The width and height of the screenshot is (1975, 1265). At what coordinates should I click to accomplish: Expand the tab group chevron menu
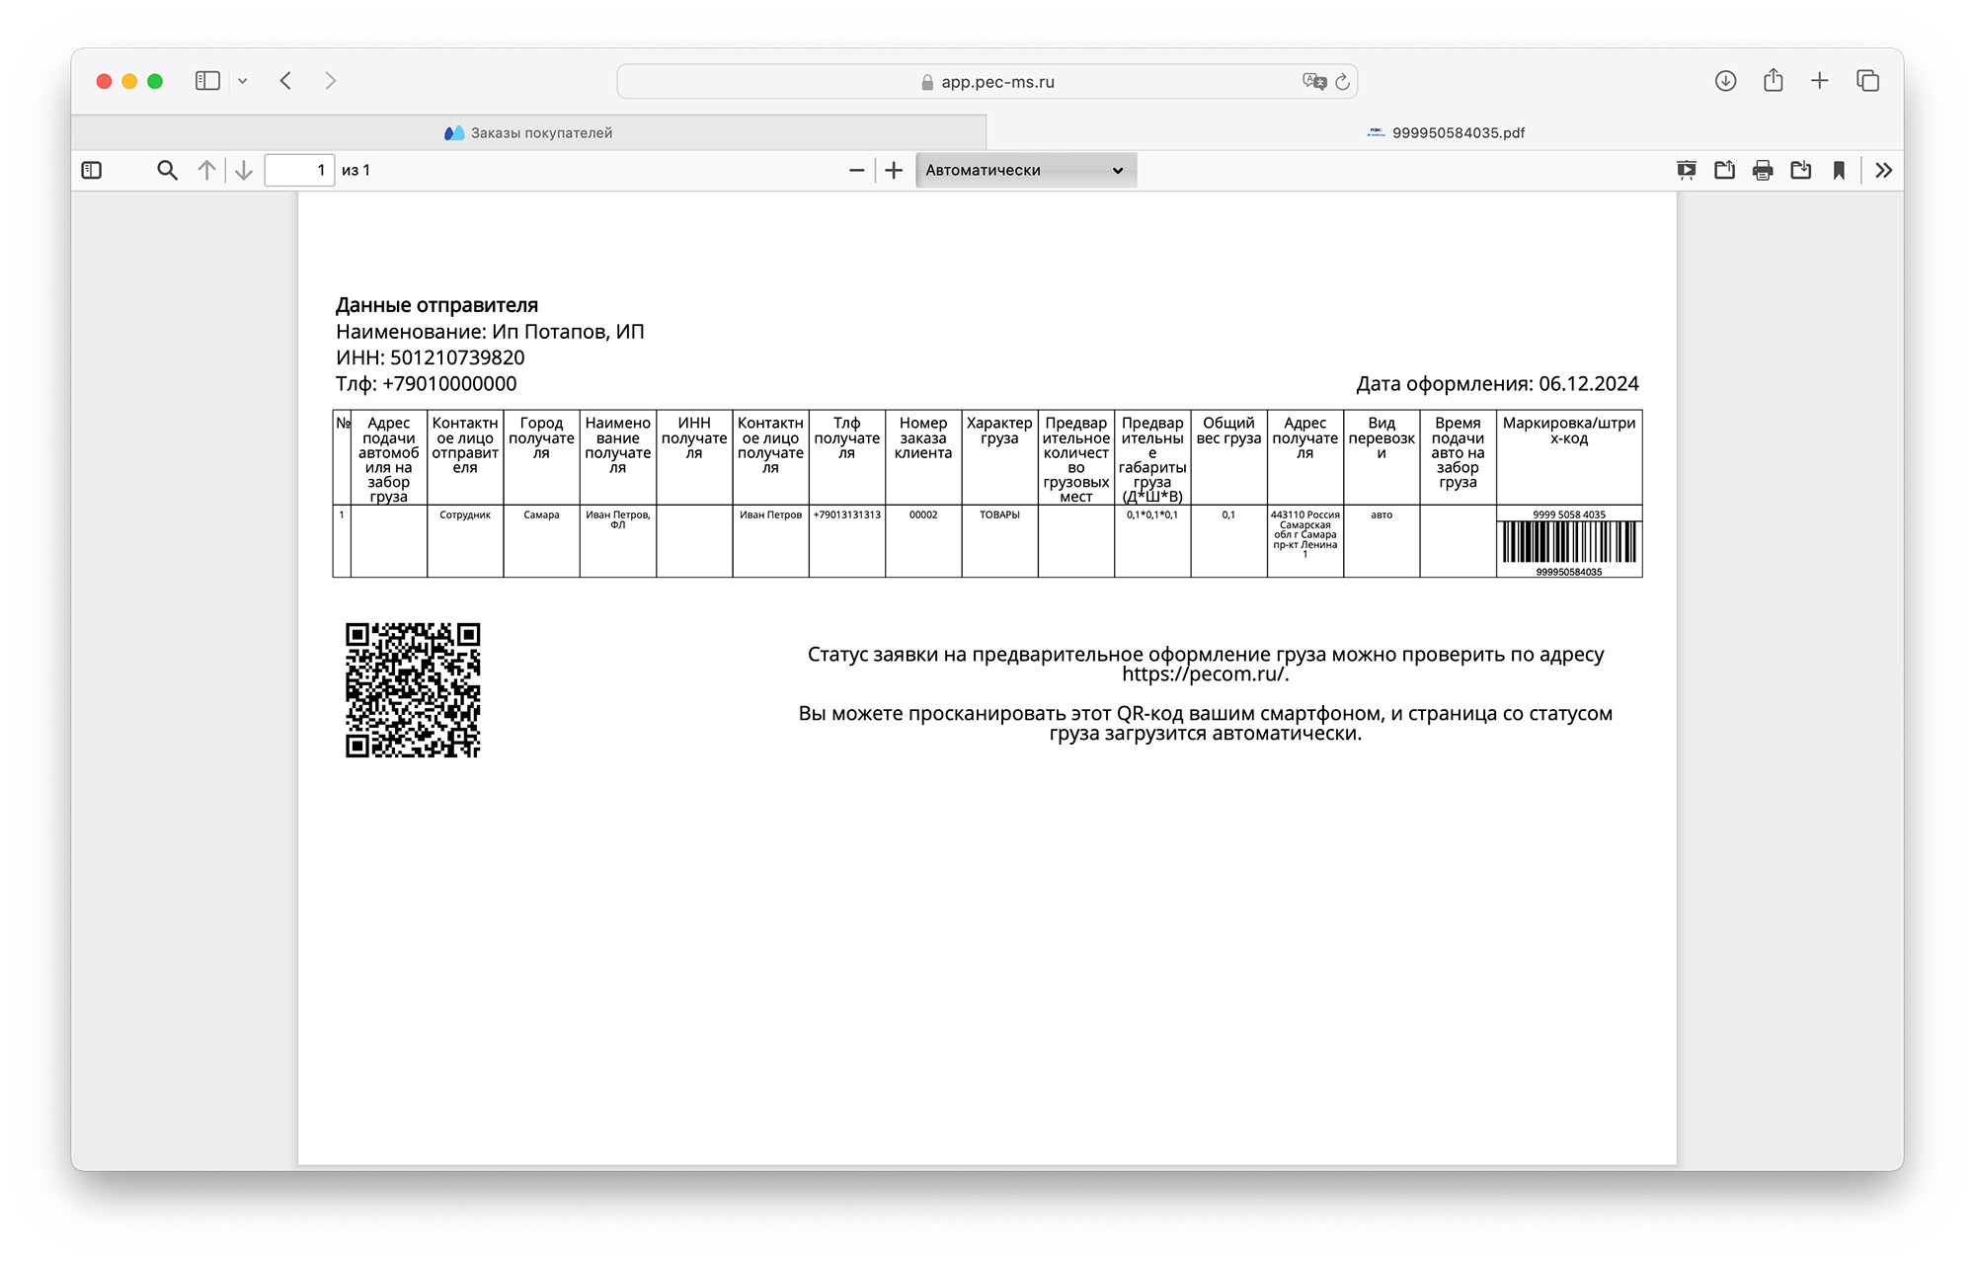tap(243, 81)
